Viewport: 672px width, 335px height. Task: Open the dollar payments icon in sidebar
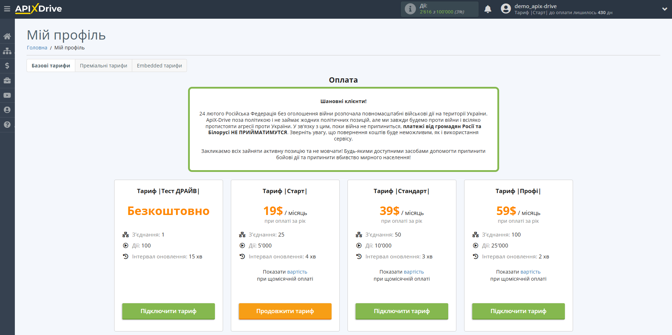point(7,66)
